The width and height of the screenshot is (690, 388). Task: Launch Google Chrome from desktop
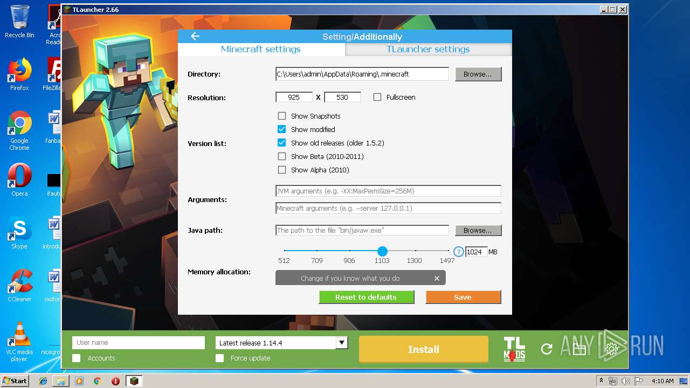click(19, 130)
